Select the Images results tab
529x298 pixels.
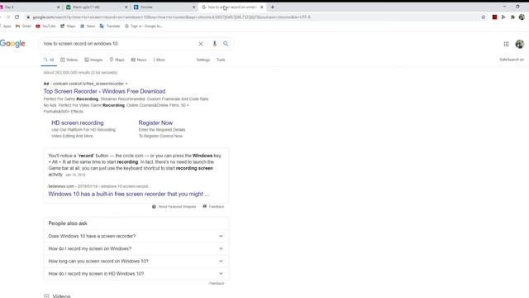point(93,60)
